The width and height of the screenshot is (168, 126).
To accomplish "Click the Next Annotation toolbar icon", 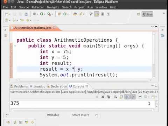I will (x=7, y=20).
